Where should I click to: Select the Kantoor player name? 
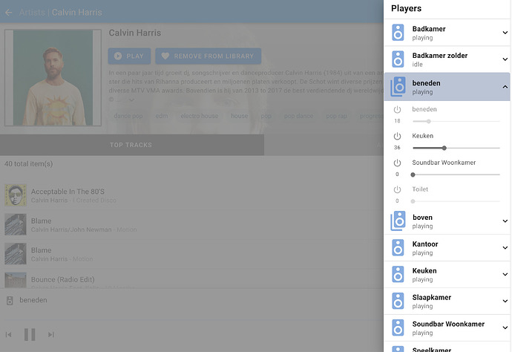pos(425,244)
